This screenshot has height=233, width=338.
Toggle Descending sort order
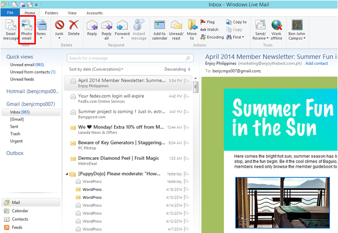pyautogui.click(x=177, y=69)
